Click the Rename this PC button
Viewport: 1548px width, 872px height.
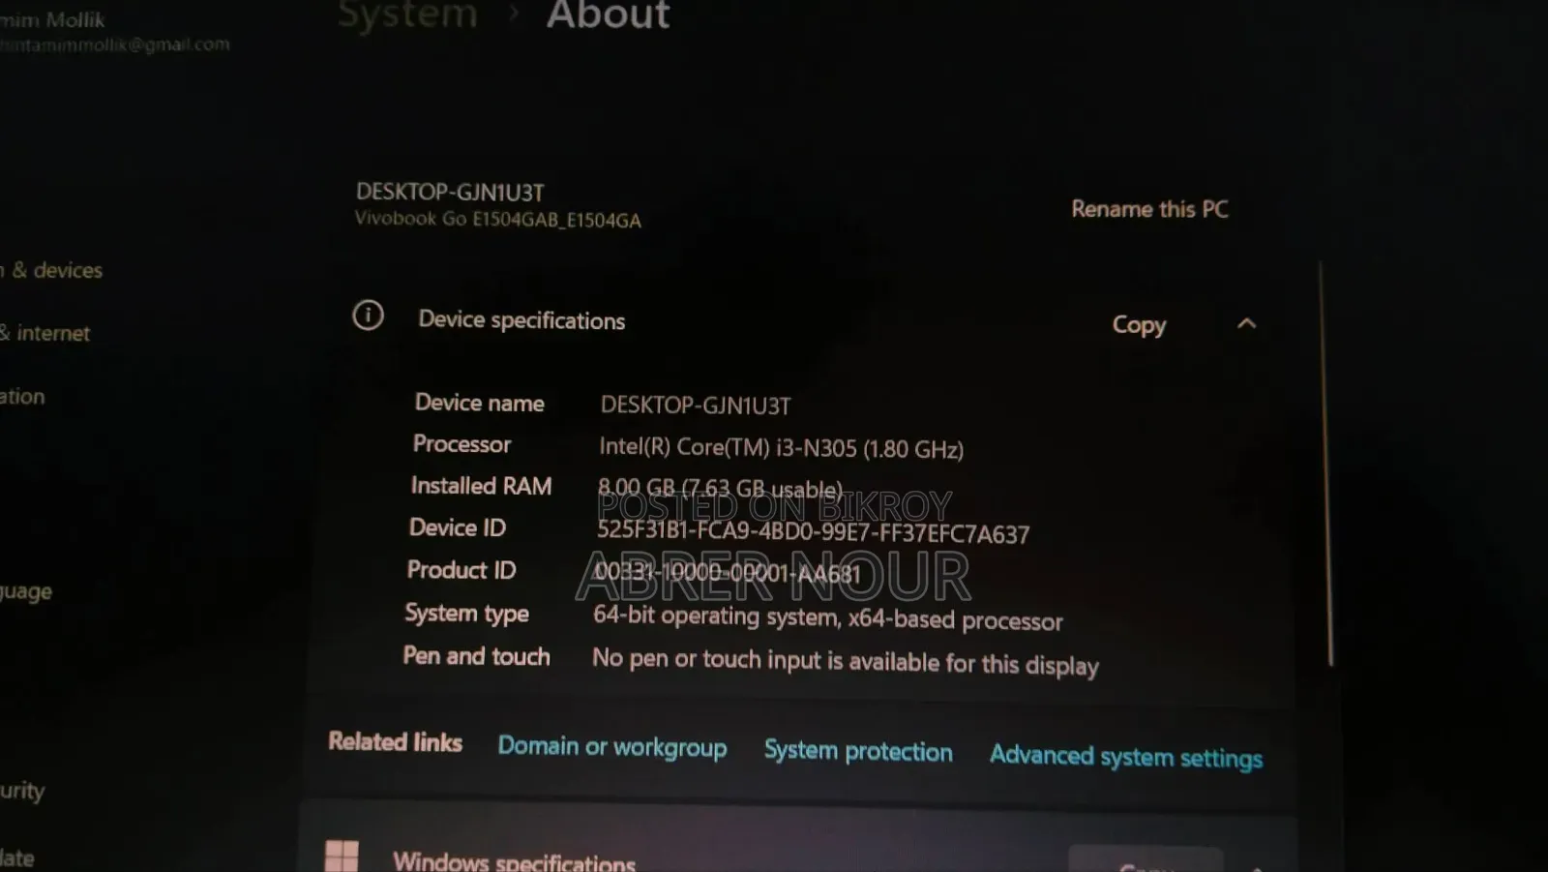point(1149,209)
